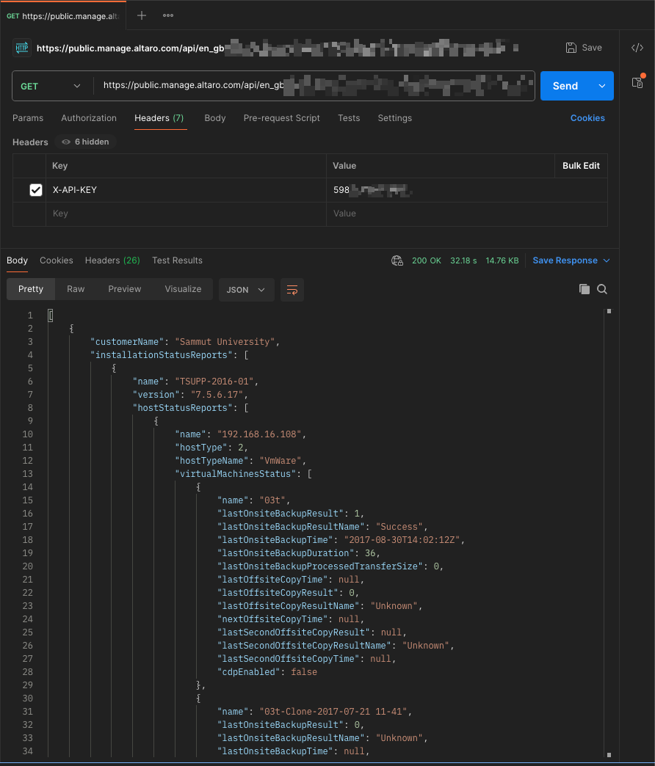The width and height of the screenshot is (655, 766).
Task: Click the "VmWare" hostTypeName value
Action: [x=280, y=461]
